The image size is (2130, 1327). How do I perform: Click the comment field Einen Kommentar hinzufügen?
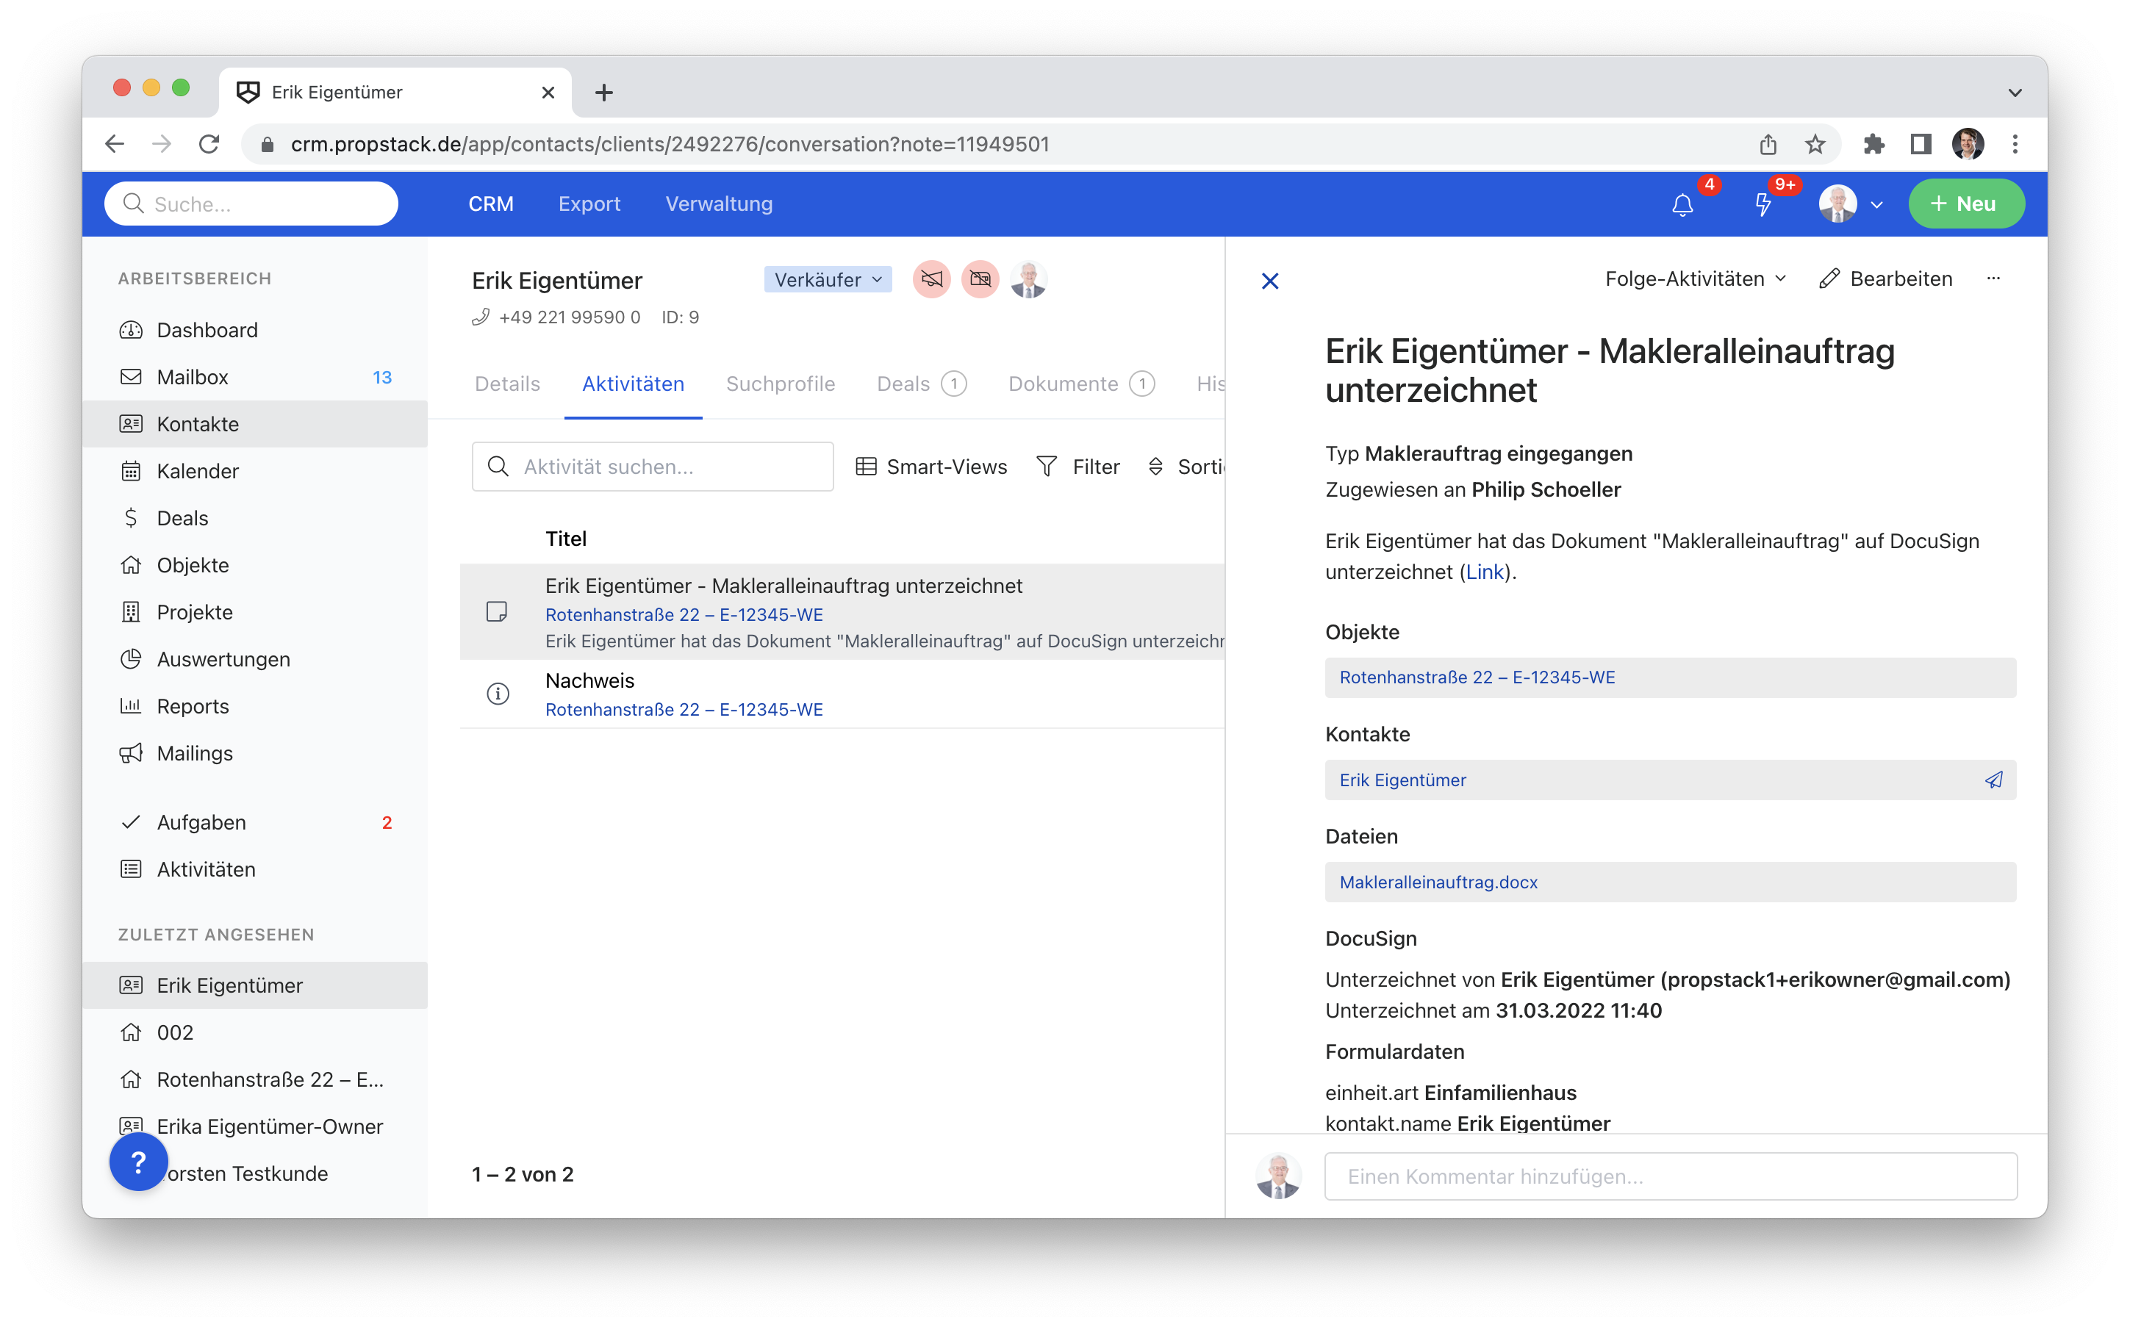tap(1669, 1176)
